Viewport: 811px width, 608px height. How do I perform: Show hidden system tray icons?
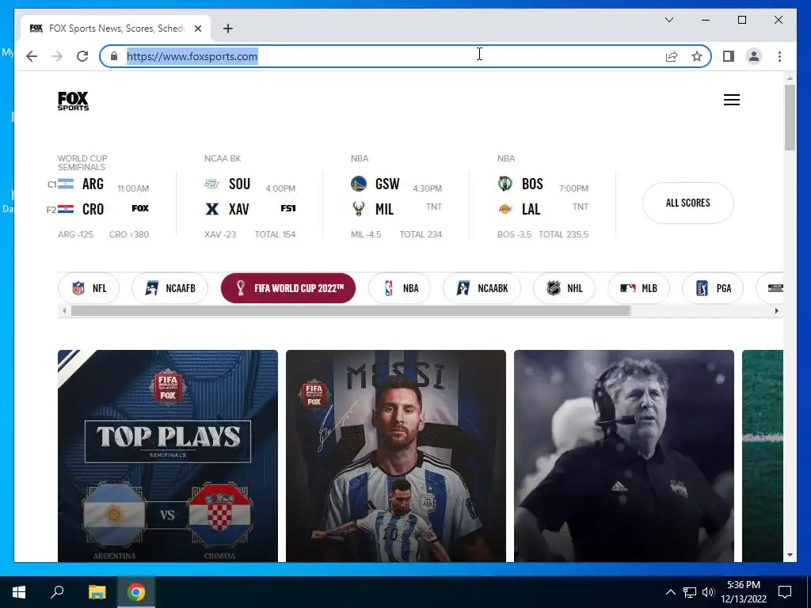(x=670, y=592)
